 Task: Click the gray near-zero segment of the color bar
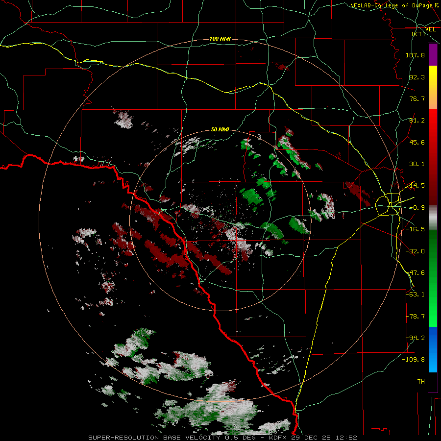coord(433,218)
